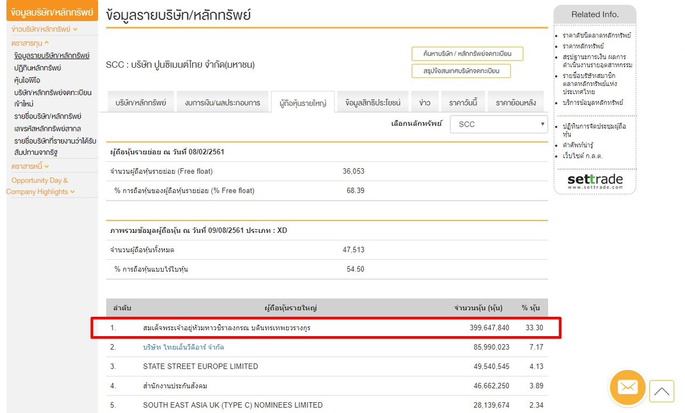The height and width of the screenshot is (413, 685).
Task: Click the SCC : บริษัท ปูนซิเมนต์ไทย company title
Action: [x=180, y=64]
